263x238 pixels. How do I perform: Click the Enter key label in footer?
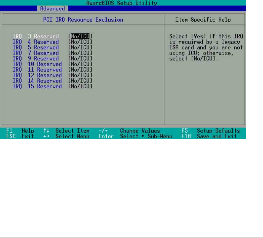(106, 136)
